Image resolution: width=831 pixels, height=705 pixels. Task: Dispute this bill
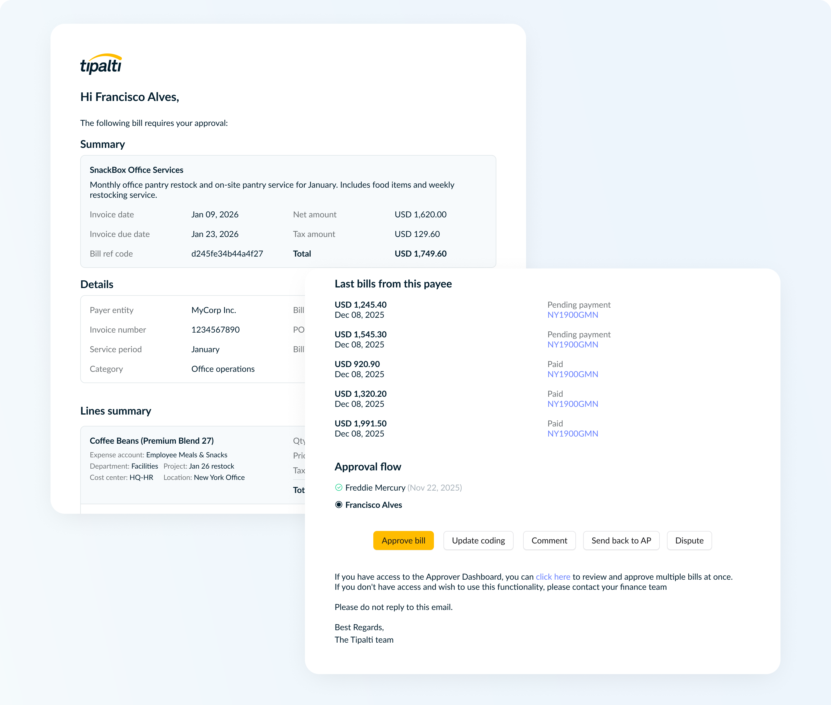tap(689, 540)
